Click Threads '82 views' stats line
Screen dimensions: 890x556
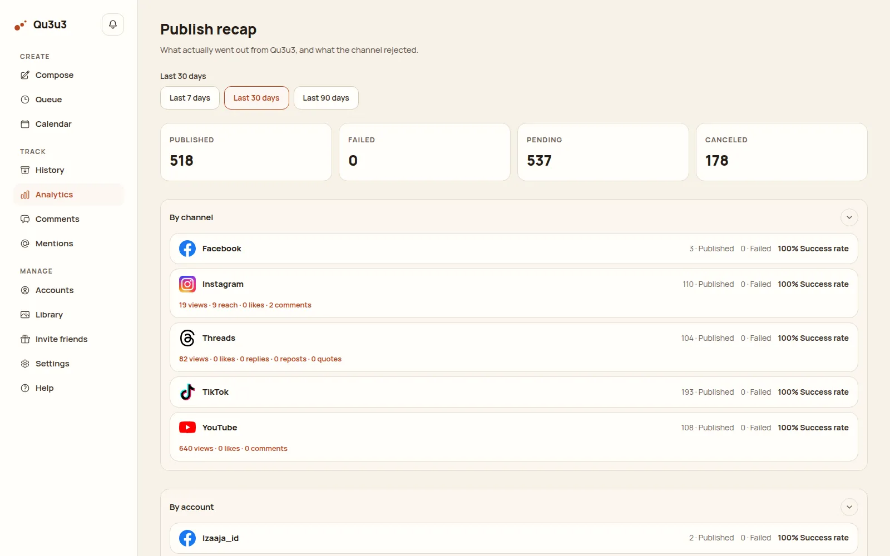tap(260, 359)
